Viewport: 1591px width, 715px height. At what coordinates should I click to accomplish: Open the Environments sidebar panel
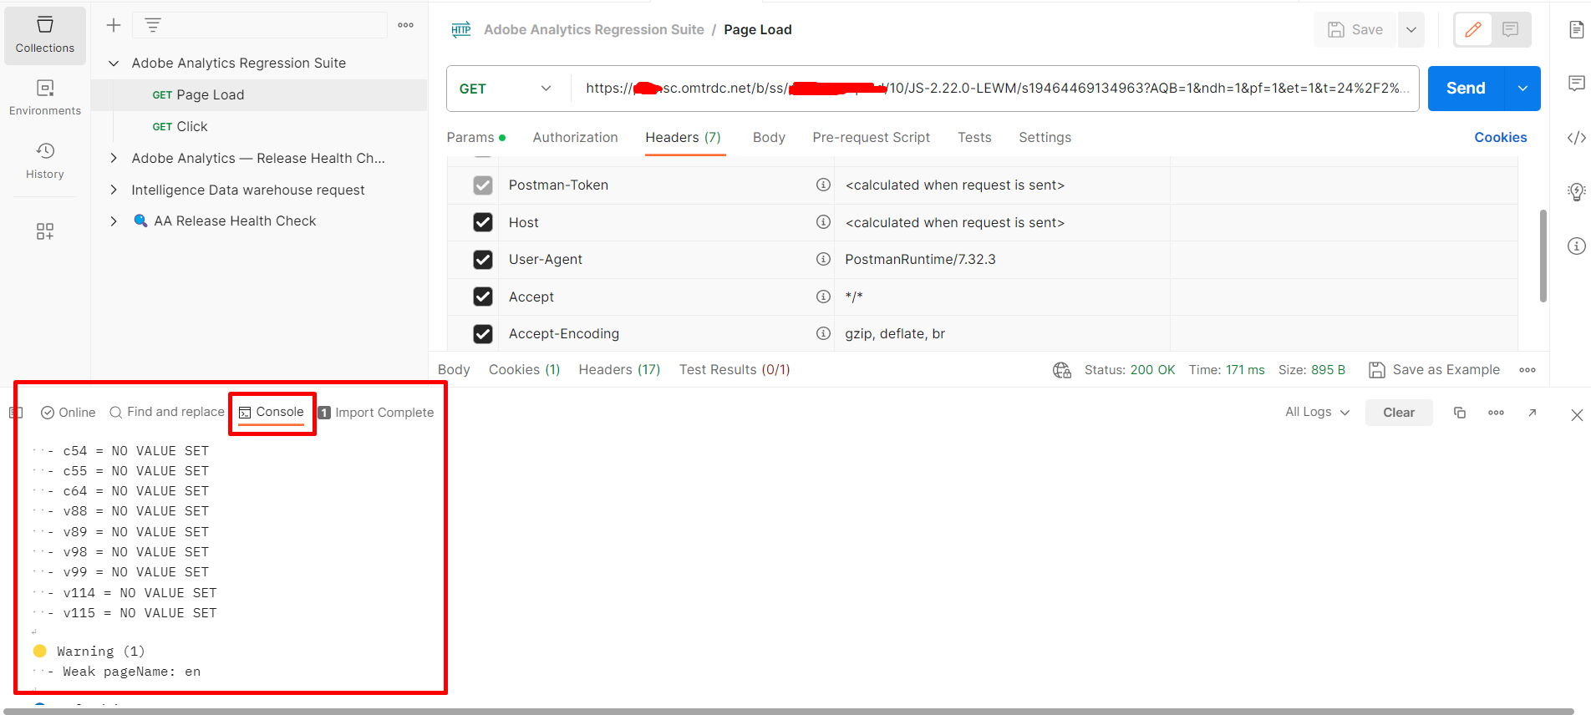pos(45,98)
